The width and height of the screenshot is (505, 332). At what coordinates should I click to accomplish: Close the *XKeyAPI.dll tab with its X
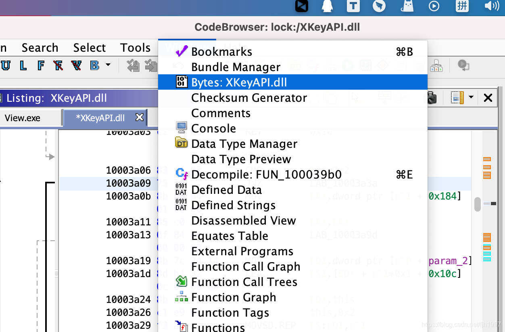tap(140, 118)
